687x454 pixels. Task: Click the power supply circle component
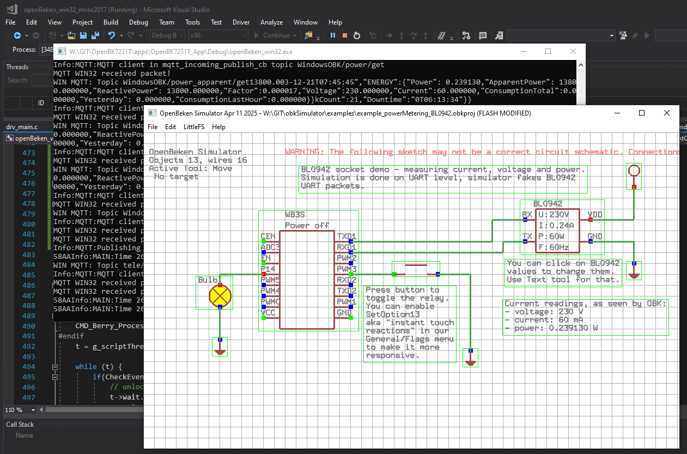pyautogui.click(x=634, y=171)
